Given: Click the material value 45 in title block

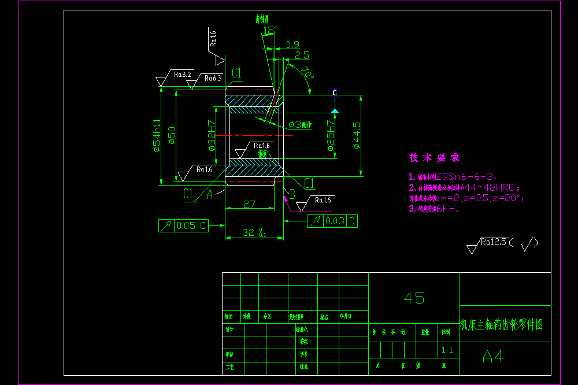Looking at the screenshot, I should pyautogui.click(x=414, y=298).
